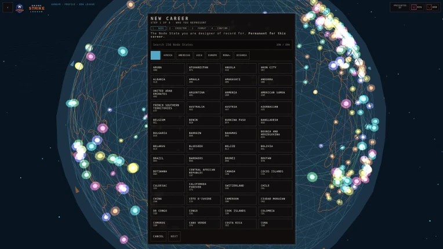
Task: Select Bahrain node state
Action: point(204,134)
